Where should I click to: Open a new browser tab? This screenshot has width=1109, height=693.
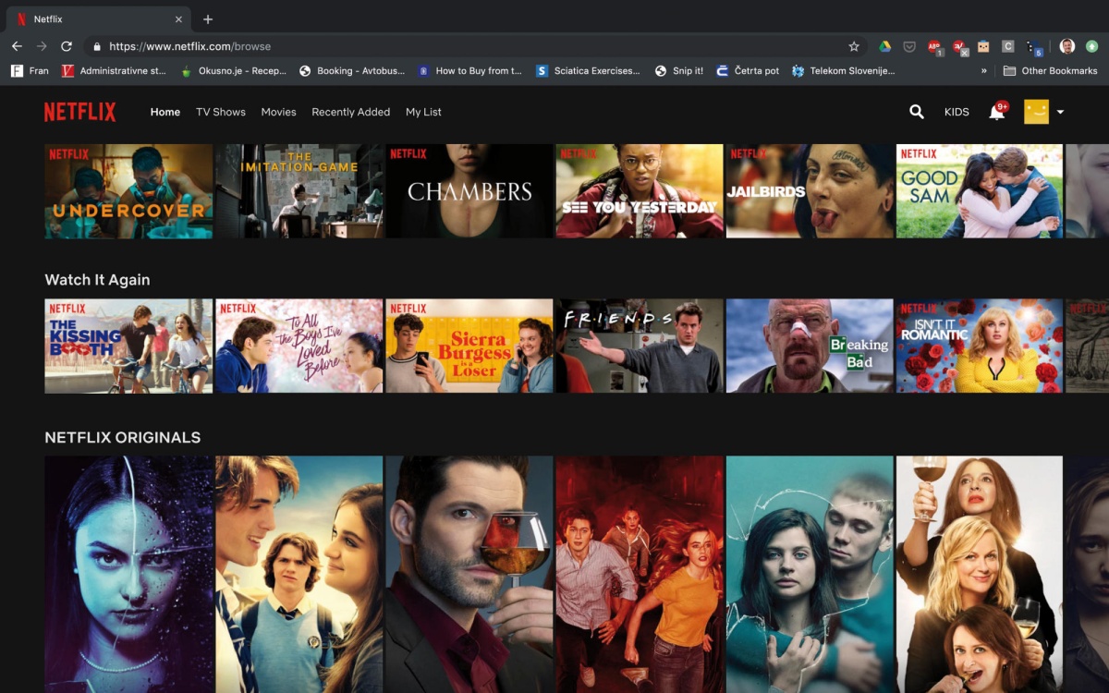[208, 18]
